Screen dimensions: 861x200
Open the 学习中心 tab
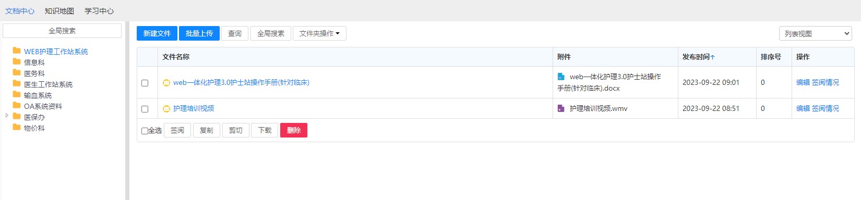tap(99, 11)
